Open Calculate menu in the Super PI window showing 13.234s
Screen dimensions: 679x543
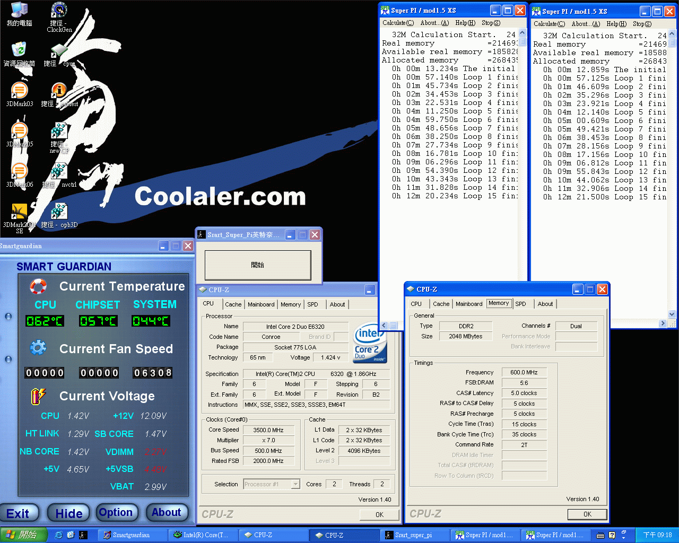point(398,23)
